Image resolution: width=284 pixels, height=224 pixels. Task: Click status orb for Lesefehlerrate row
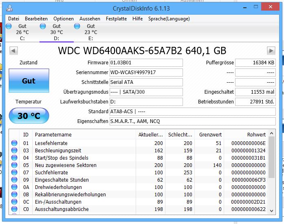[x=14, y=143]
